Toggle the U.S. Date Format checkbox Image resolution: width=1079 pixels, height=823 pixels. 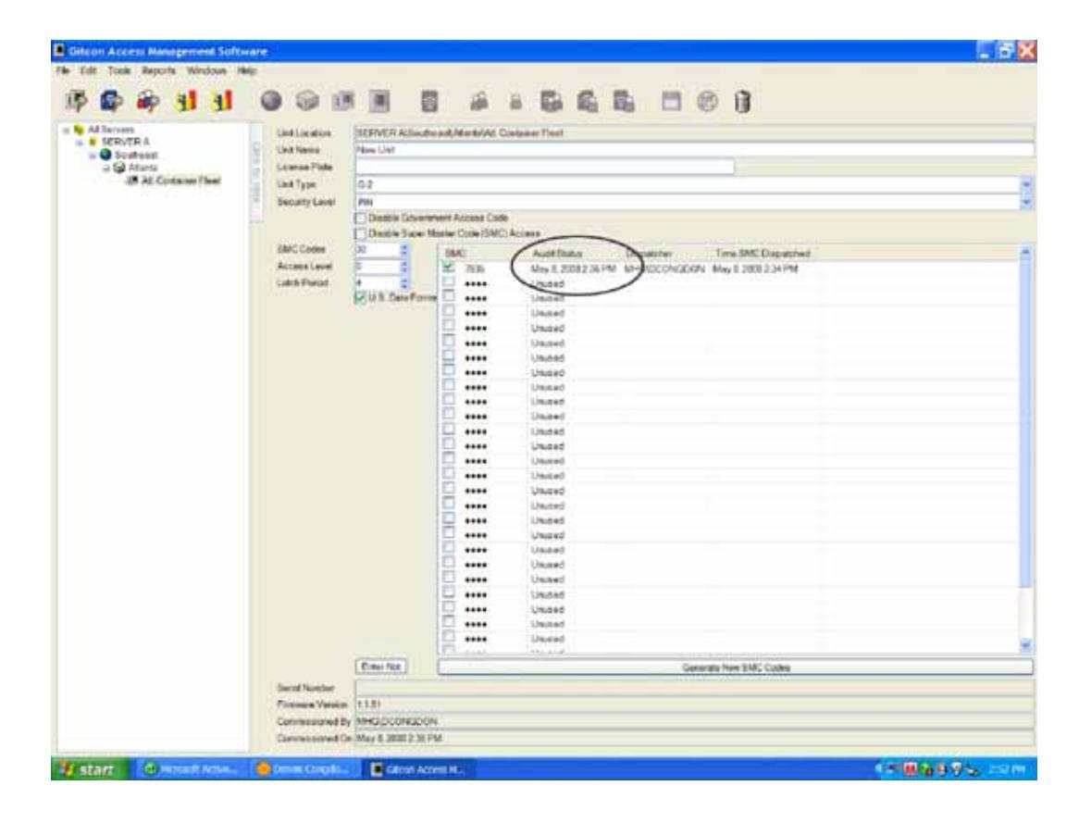[x=360, y=297]
